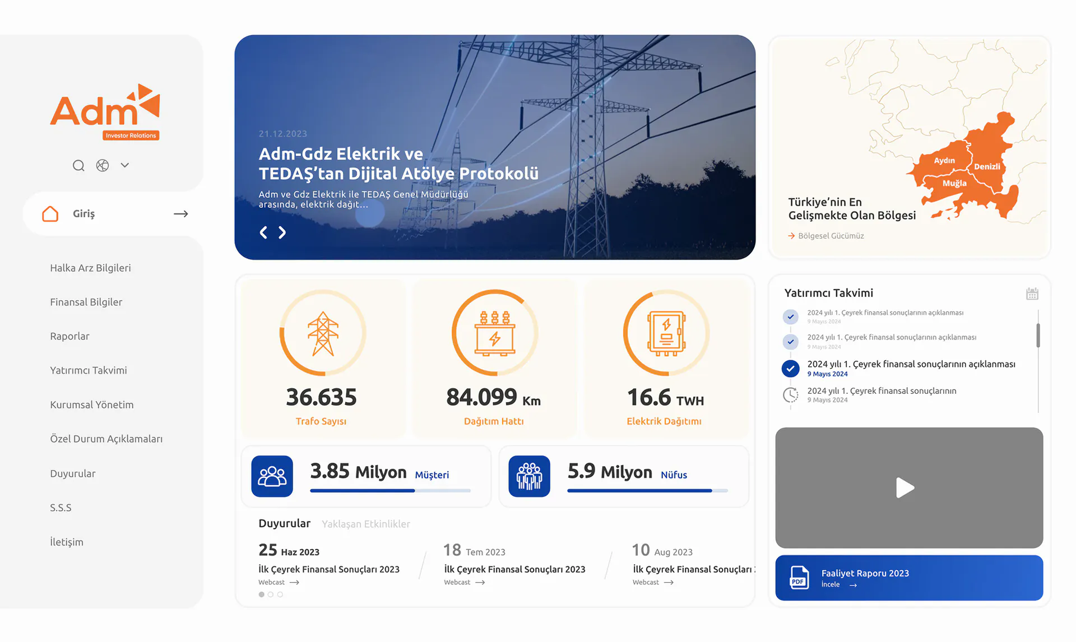Viewport: 1076px width, 642px height.
Task: Click the 9 Mayıs 2024 blue date
Action: click(827, 374)
